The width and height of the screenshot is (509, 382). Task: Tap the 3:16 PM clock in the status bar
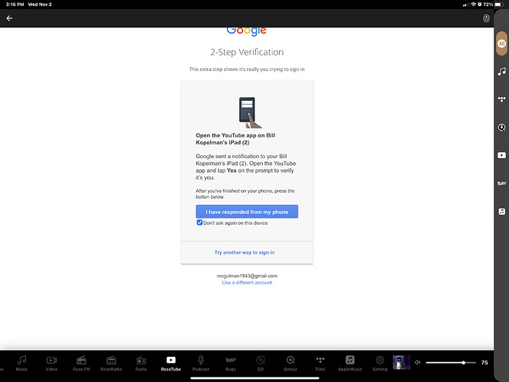[x=15, y=5]
